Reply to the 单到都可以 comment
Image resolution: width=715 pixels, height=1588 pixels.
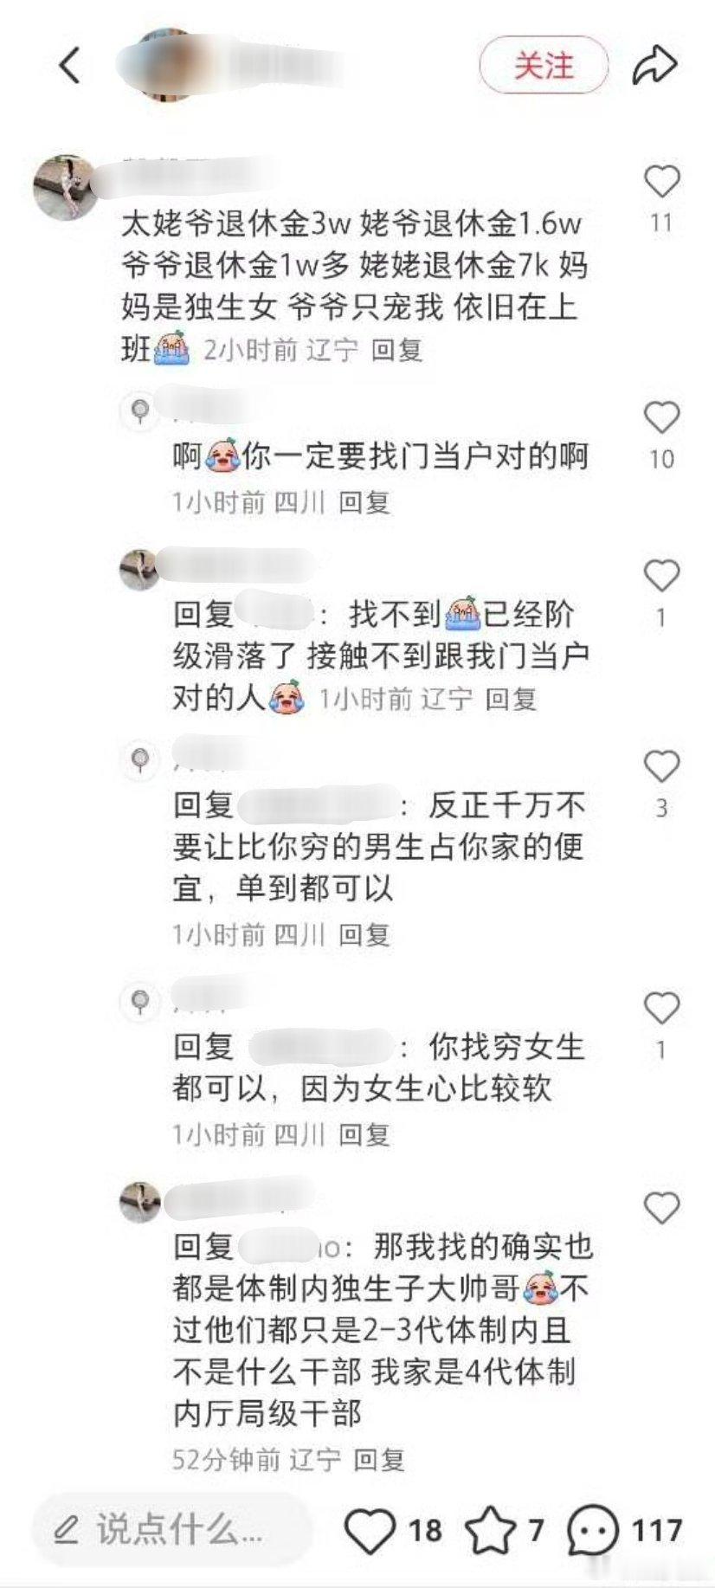point(364,934)
